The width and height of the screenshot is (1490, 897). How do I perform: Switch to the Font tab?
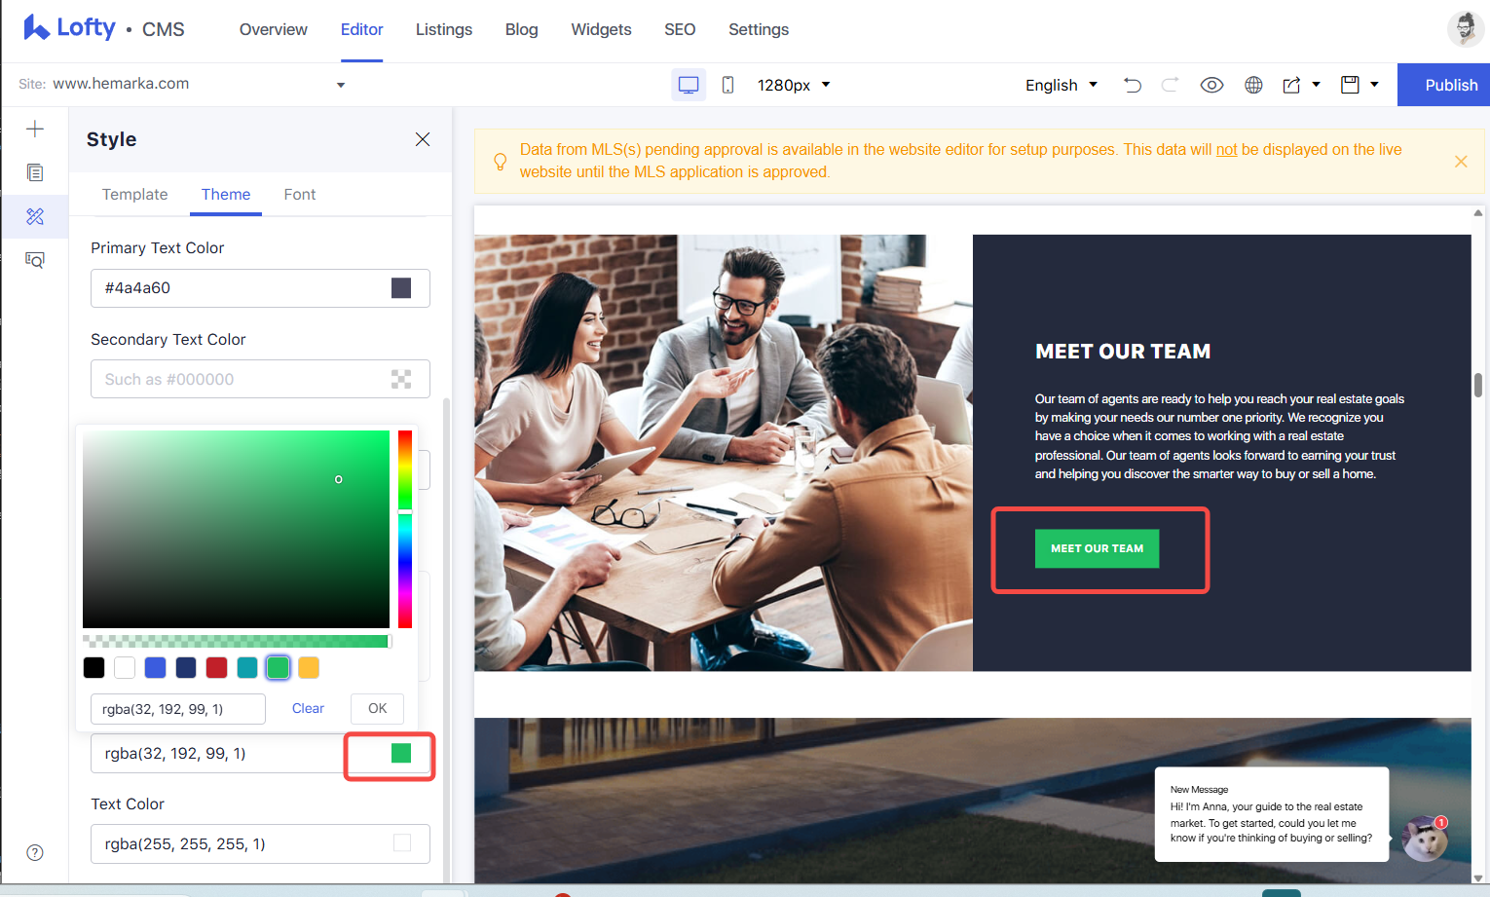pyautogui.click(x=300, y=194)
